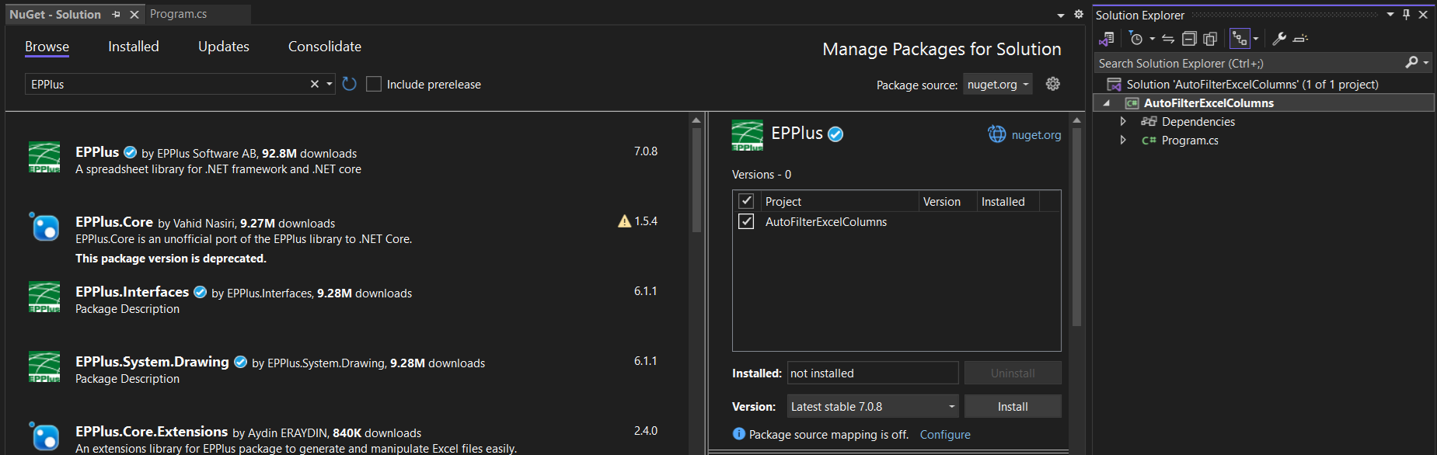Click the Preview Selected Items icon
This screenshot has width=1437, height=455.
(x=1301, y=38)
